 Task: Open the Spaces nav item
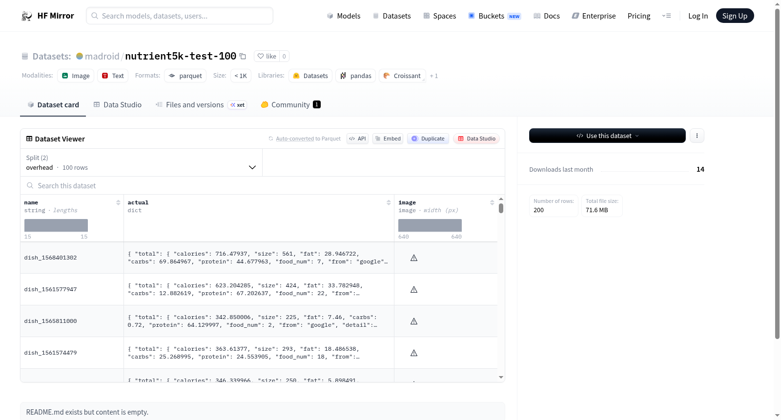click(x=439, y=16)
